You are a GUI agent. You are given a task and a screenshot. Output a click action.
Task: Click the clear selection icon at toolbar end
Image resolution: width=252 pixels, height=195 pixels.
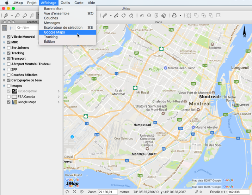[218, 16]
